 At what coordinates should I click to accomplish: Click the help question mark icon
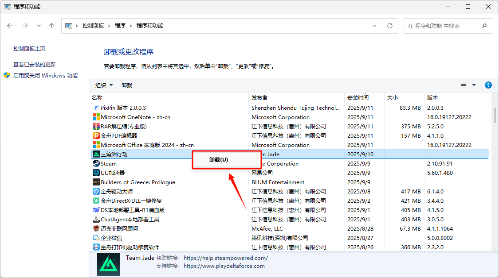click(x=488, y=85)
